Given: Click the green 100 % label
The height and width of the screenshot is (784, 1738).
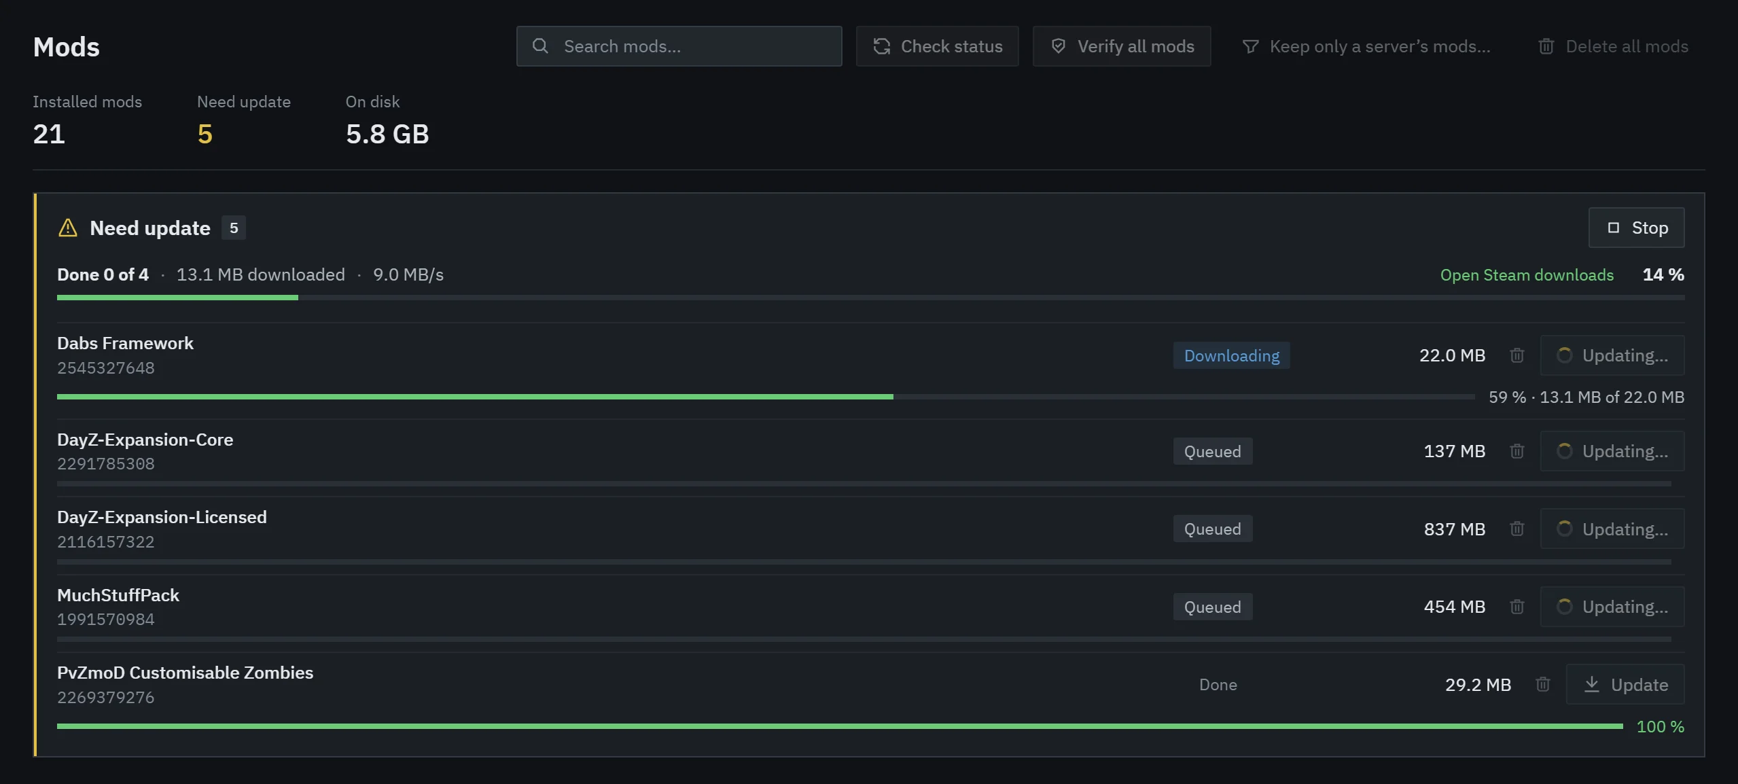Looking at the screenshot, I should click(1661, 726).
